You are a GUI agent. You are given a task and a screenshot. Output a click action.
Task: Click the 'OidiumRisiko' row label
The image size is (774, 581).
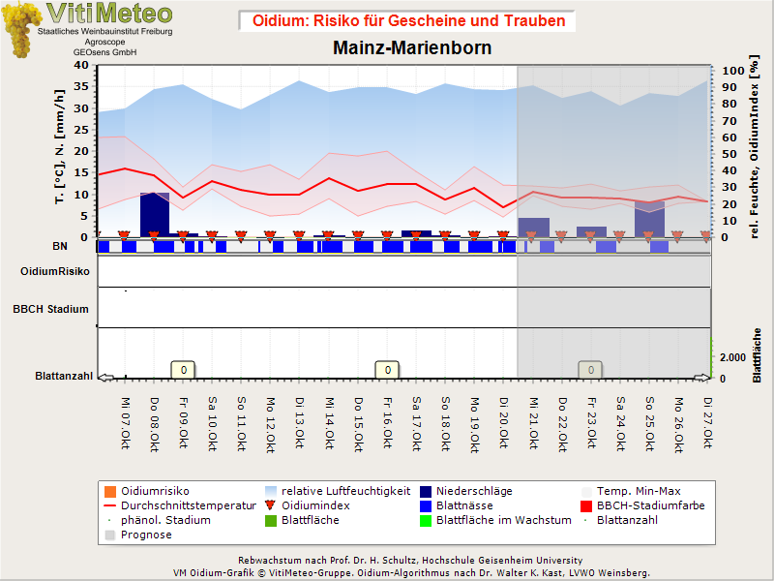click(55, 271)
